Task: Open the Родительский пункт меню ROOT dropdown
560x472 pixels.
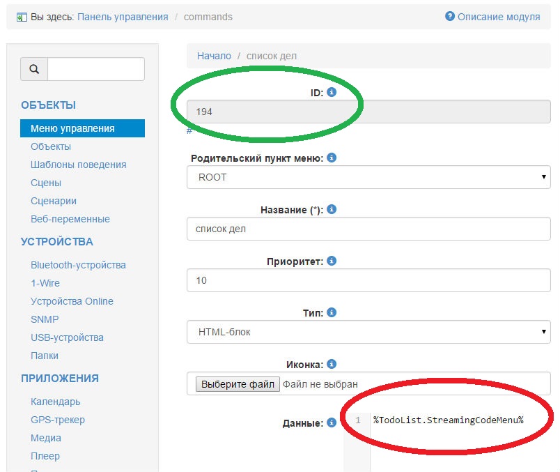Action: 368,177
